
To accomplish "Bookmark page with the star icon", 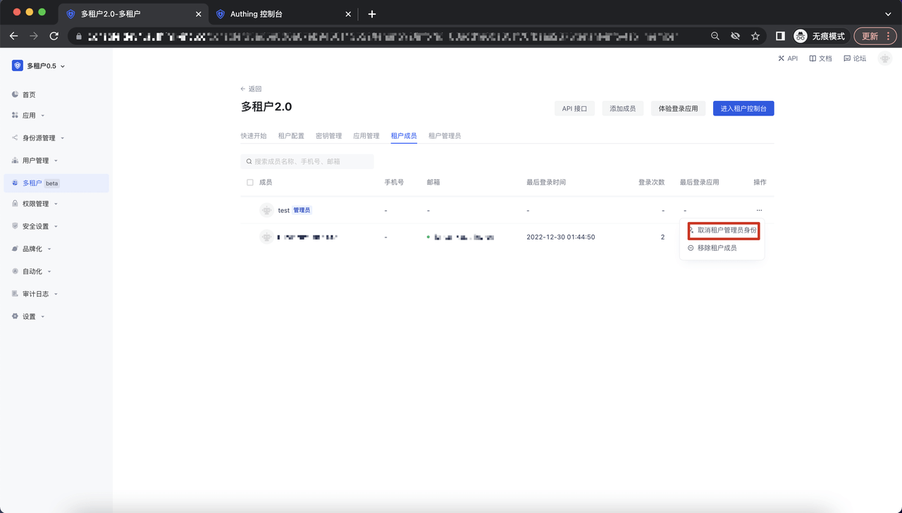I will 755,36.
